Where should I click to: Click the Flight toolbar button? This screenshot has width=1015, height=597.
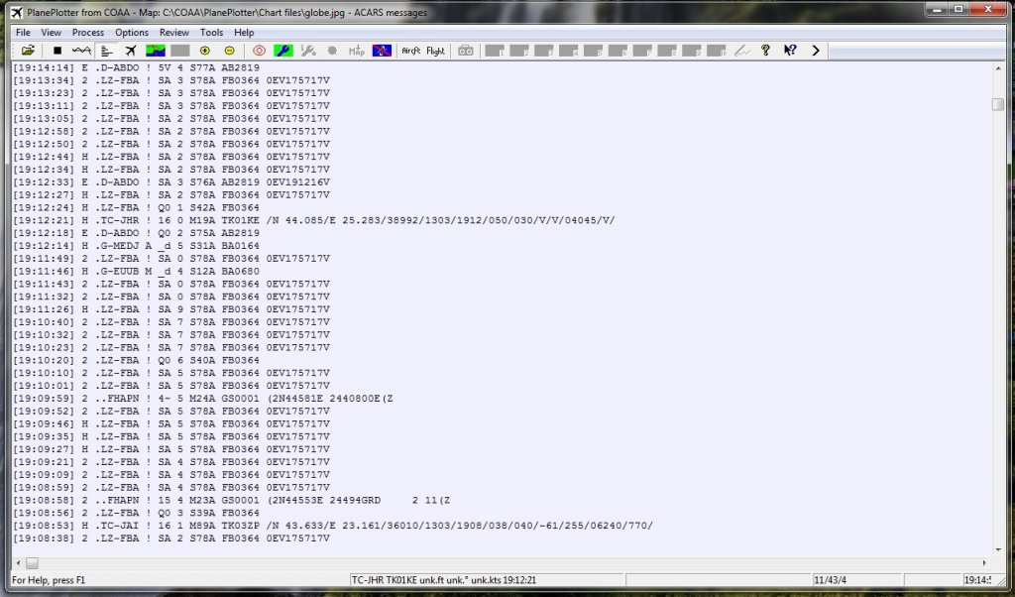(x=436, y=51)
